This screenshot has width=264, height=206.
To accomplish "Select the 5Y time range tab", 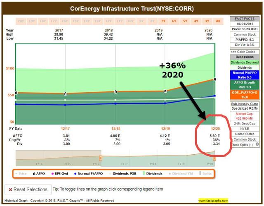I will 185,21.
